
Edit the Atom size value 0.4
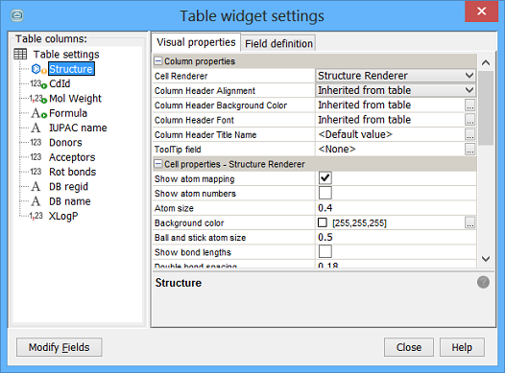pos(396,208)
